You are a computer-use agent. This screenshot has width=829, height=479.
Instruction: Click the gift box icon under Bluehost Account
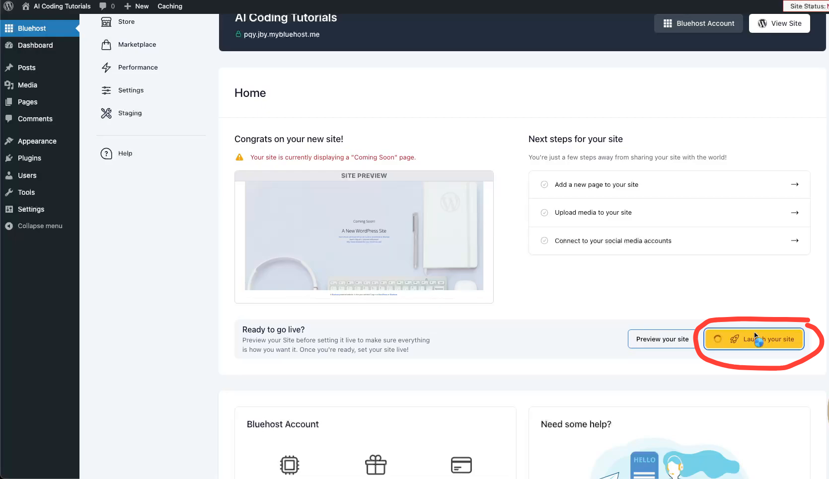(x=376, y=465)
